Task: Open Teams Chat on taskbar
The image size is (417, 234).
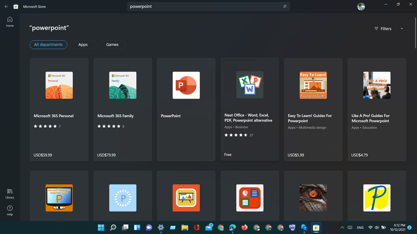Action: point(149,227)
